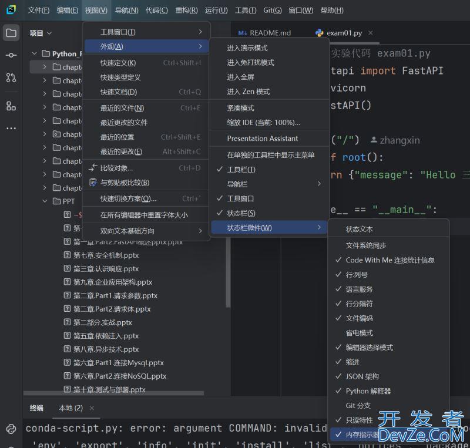Open the 运行(U) menu

[x=216, y=10]
